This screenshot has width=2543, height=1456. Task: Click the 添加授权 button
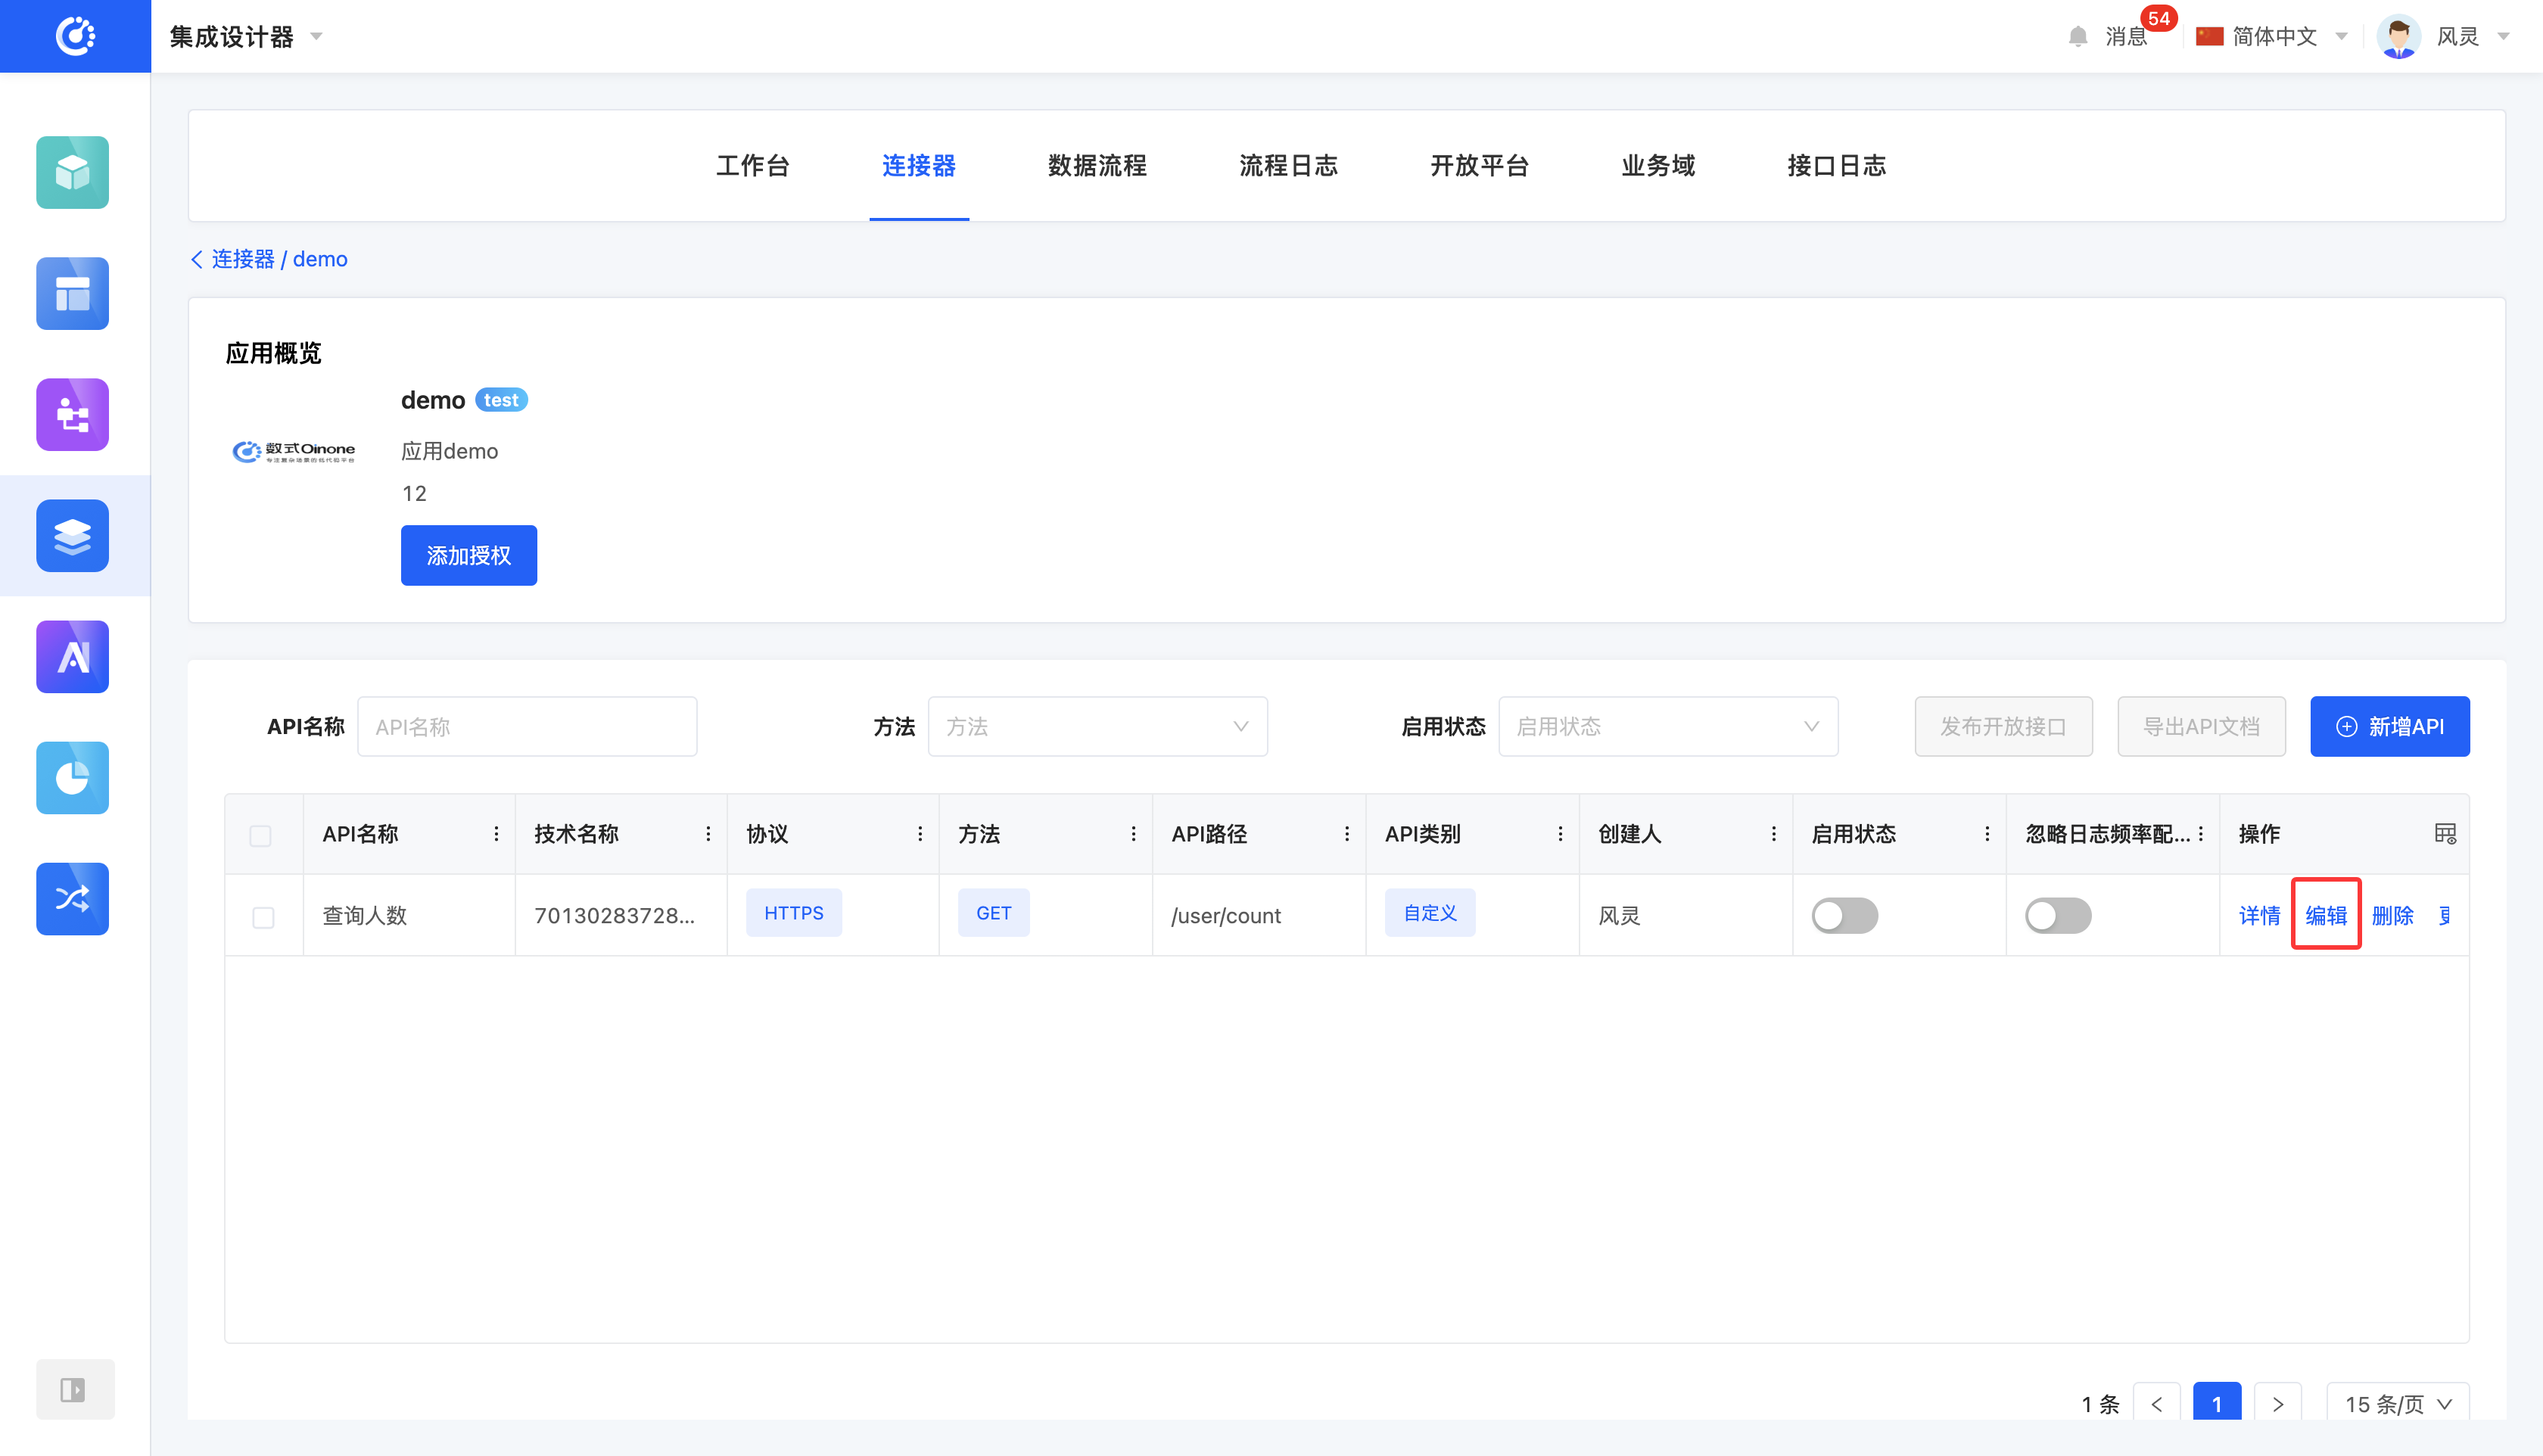(468, 555)
